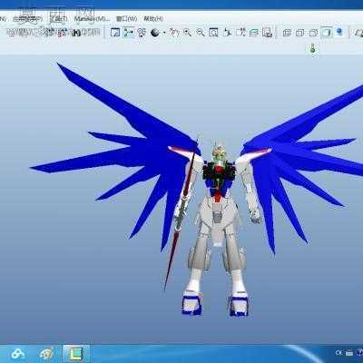Switch to wireframe display style
363x363 pixels.
(287, 33)
